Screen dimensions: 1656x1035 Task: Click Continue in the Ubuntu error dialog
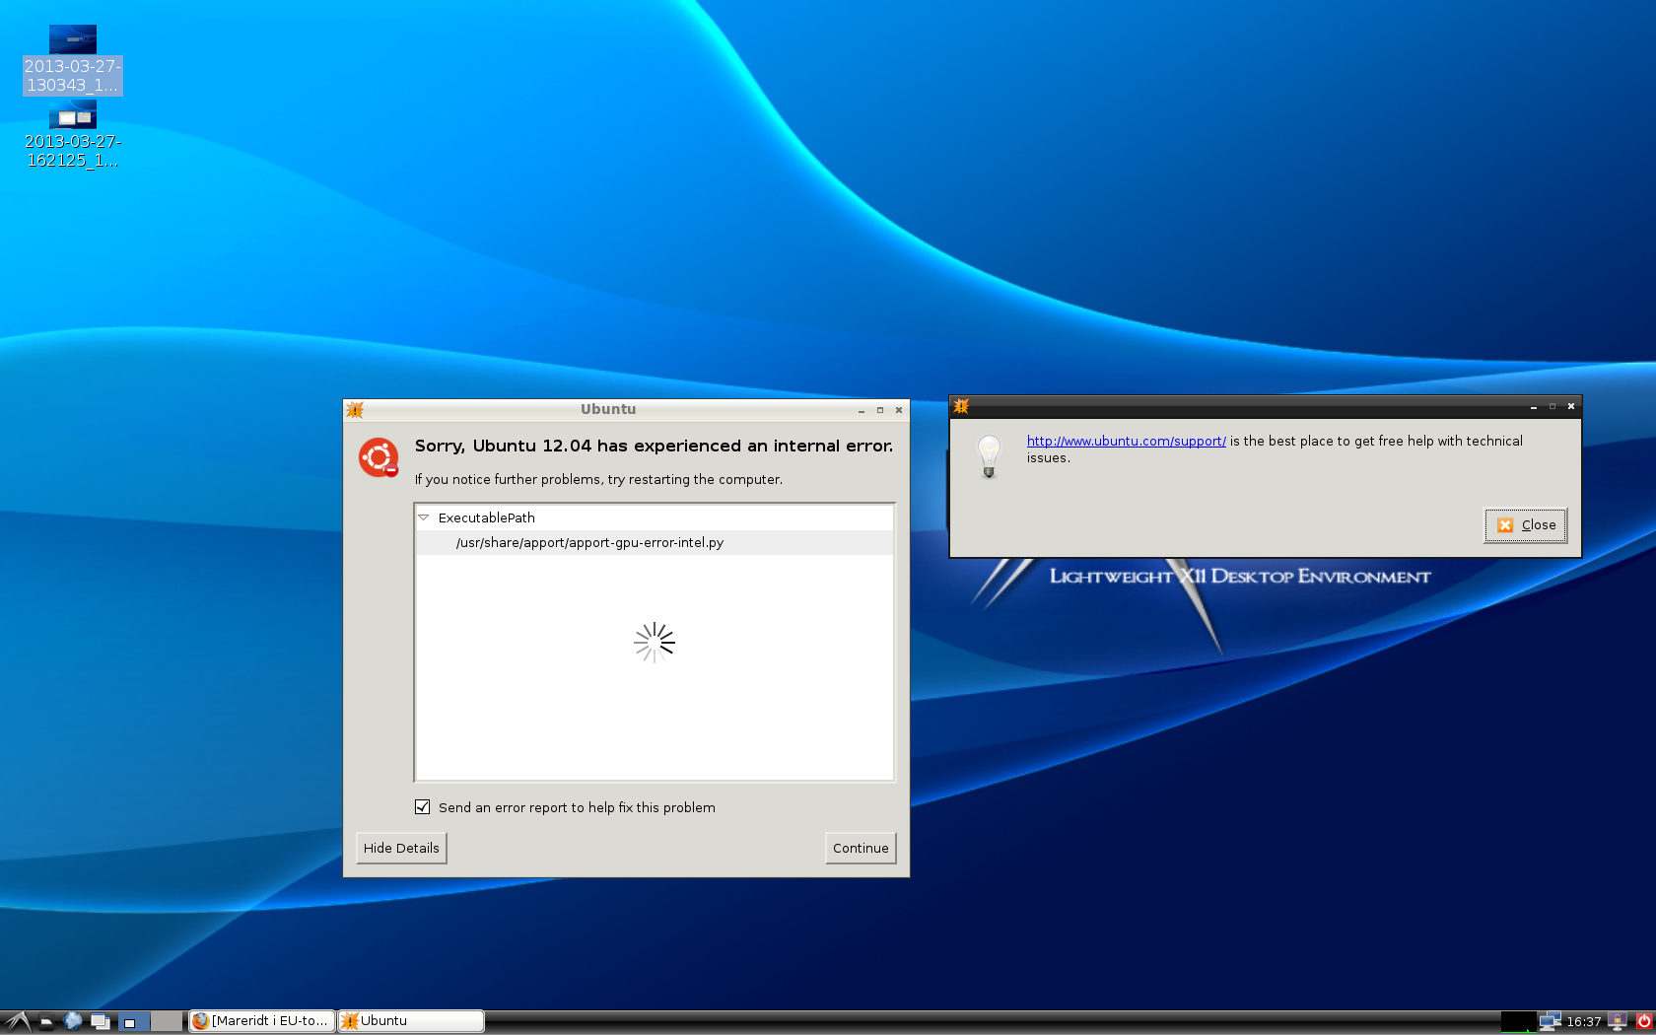[861, 848]
